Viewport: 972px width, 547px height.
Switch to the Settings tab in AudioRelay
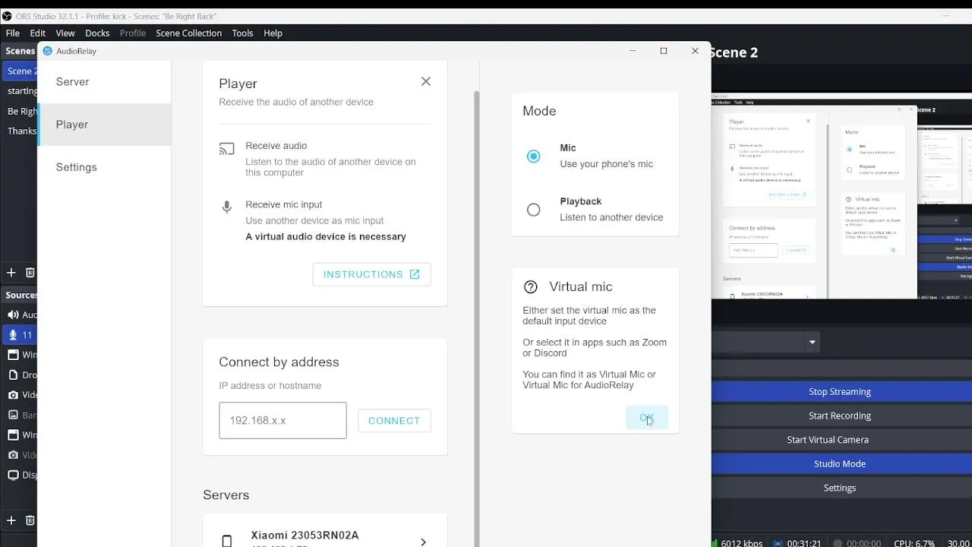pos(105,167)
